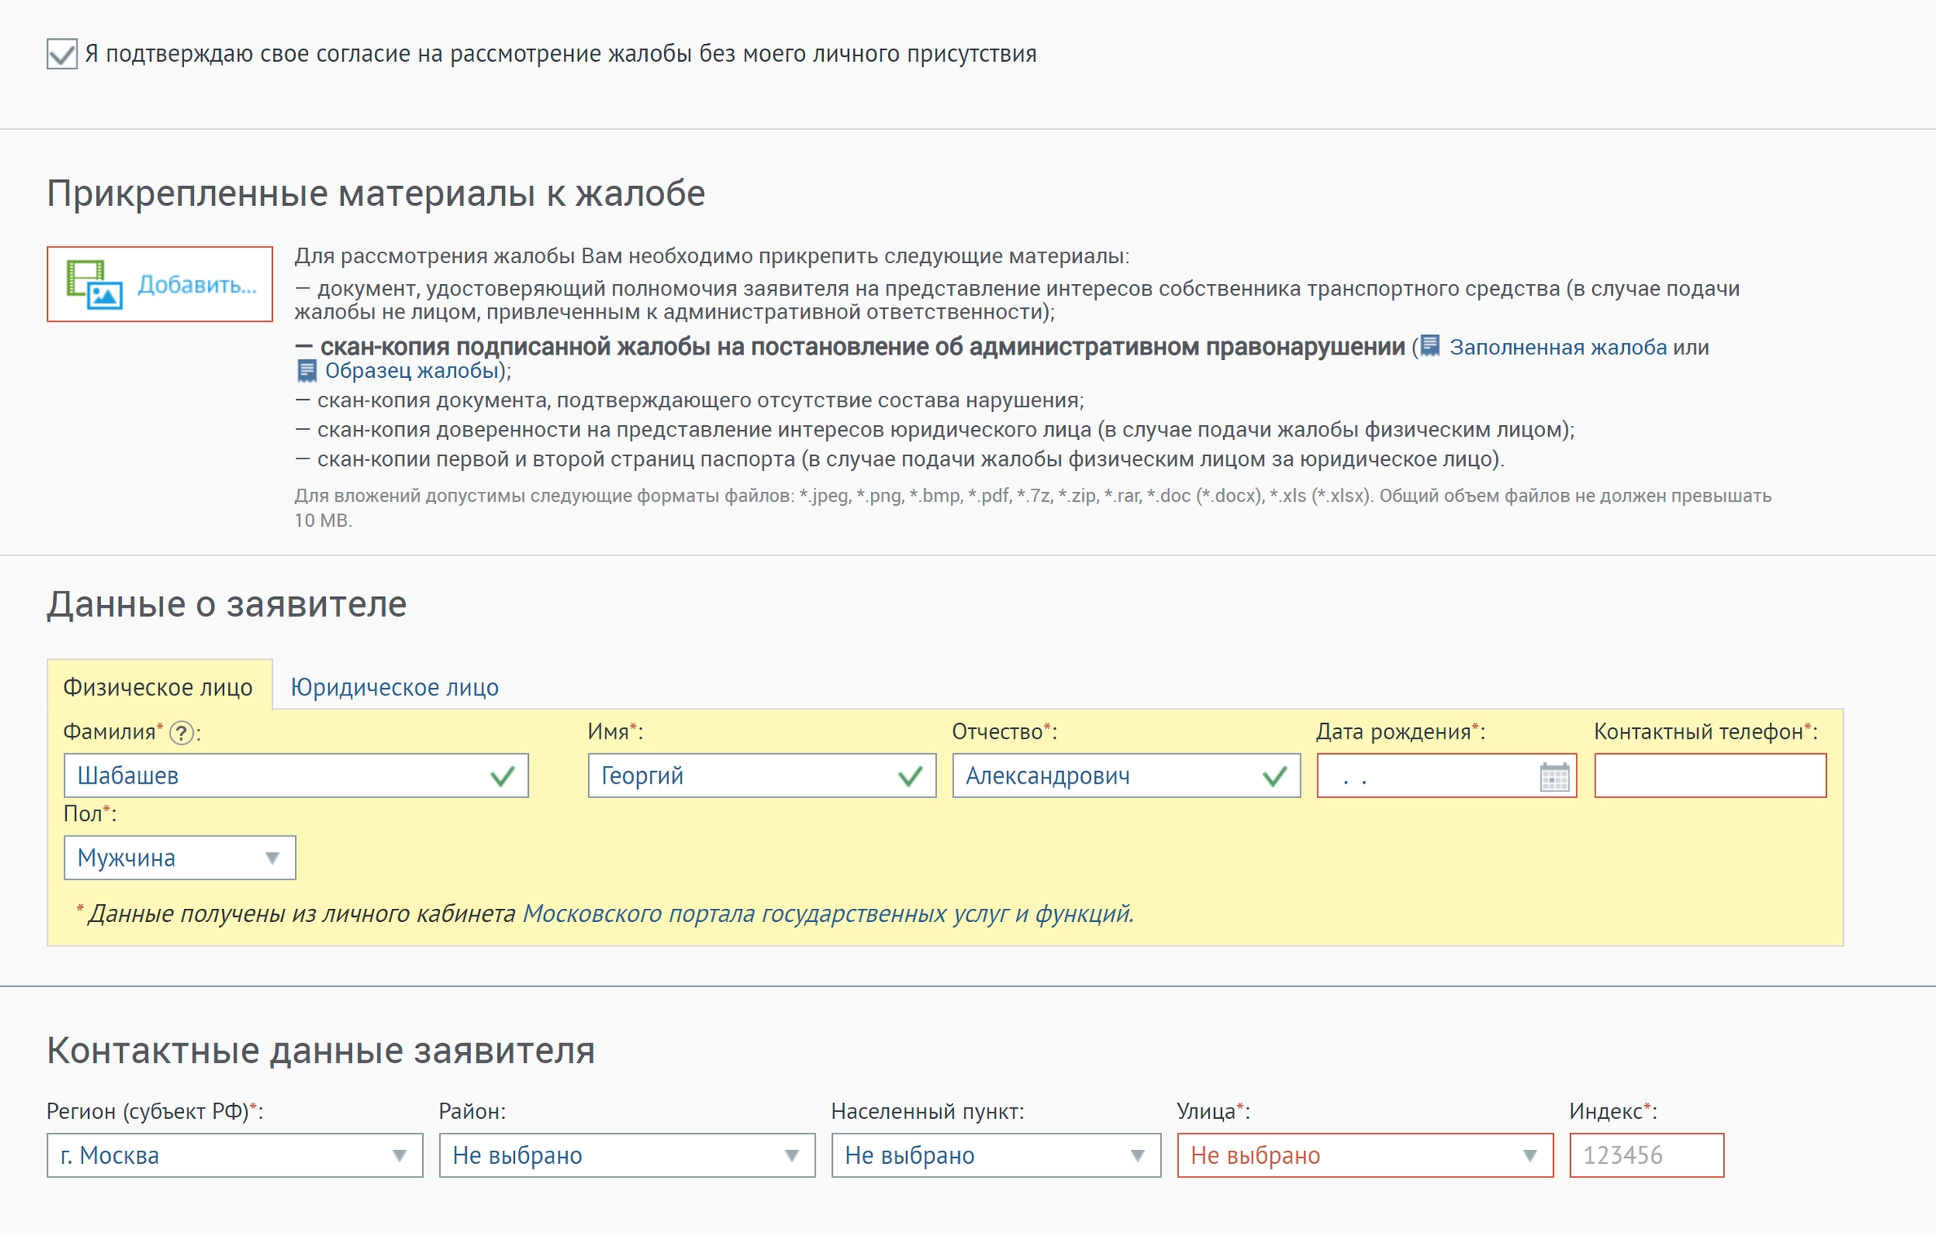Image resolution: width=1936 pixels, height=1233 pixels.
Task: Switch to the Юридическое лицо tab
Action: coord(394,687)
